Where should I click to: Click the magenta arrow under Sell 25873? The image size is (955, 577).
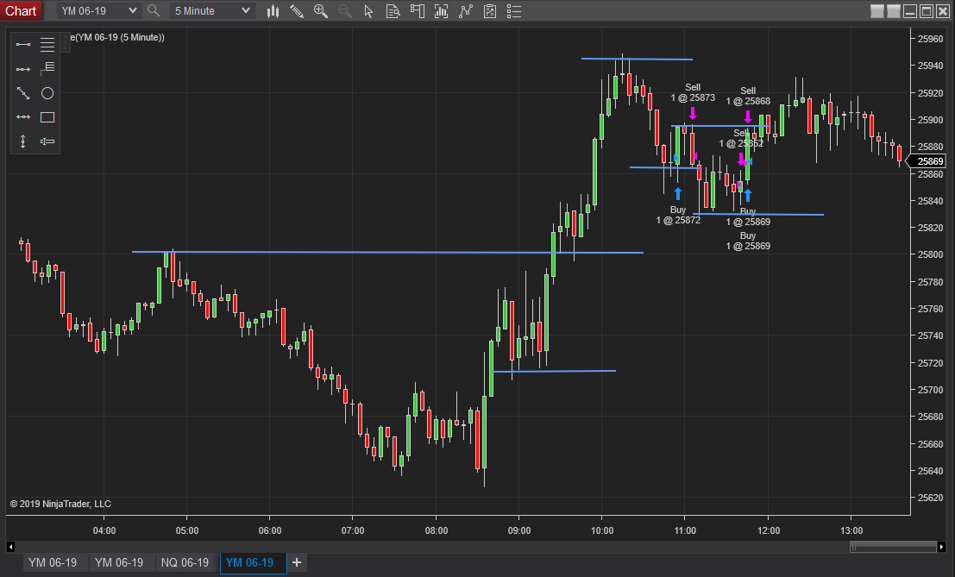point(693,113)
